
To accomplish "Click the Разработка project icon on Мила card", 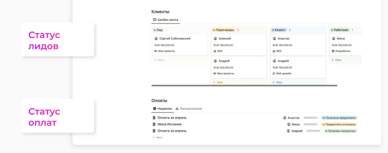I will 333,51.
